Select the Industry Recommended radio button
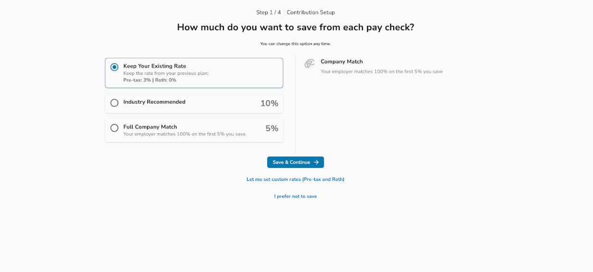The width and height of the screenshot is (593, 272). click(114, 103)
